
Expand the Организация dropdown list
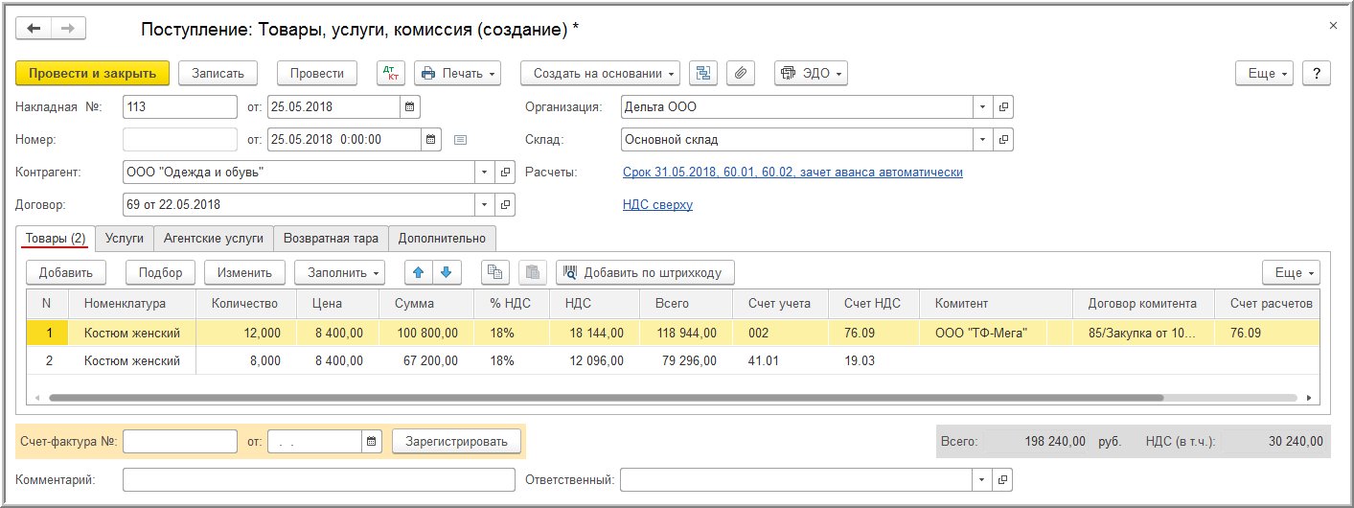pyautogui.click(x=982, y=107)
